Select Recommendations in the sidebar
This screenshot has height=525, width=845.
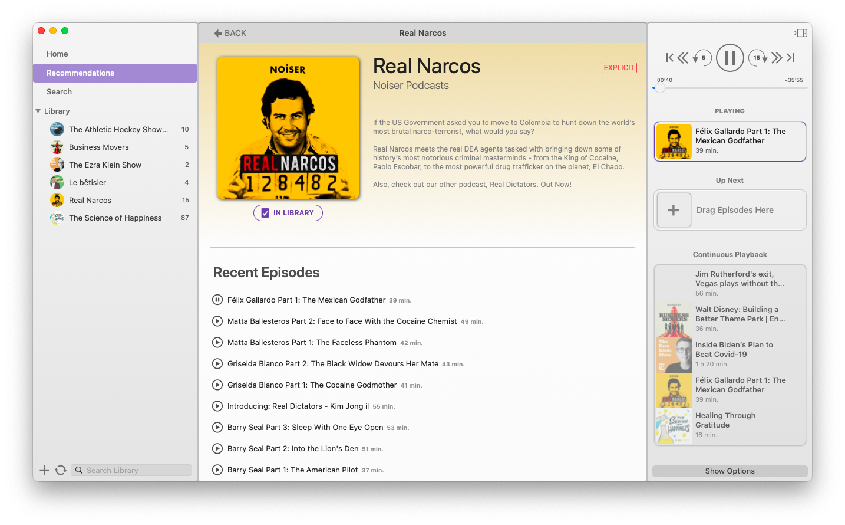(x=115, y=73)
